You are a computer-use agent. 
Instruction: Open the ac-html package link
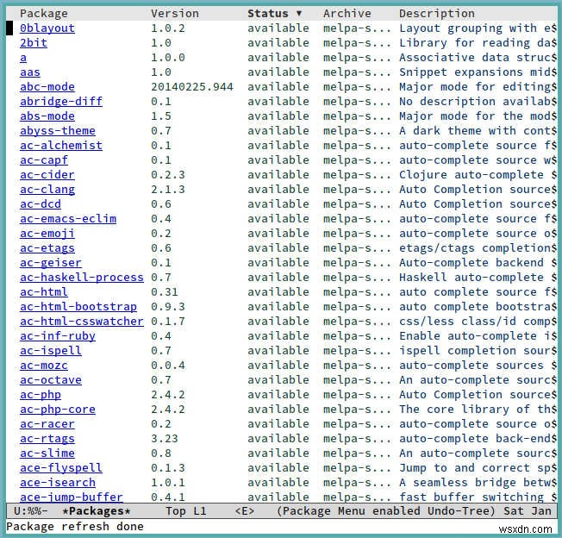click(x=44, y=292)
